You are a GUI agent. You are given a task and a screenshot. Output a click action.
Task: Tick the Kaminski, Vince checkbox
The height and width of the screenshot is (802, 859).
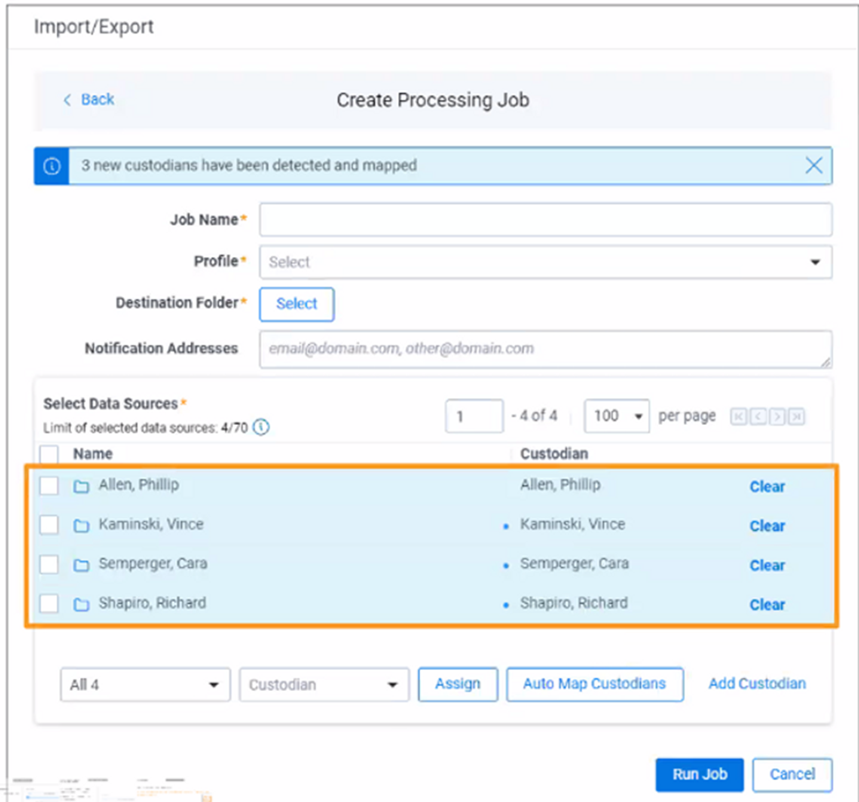(49, 525)
